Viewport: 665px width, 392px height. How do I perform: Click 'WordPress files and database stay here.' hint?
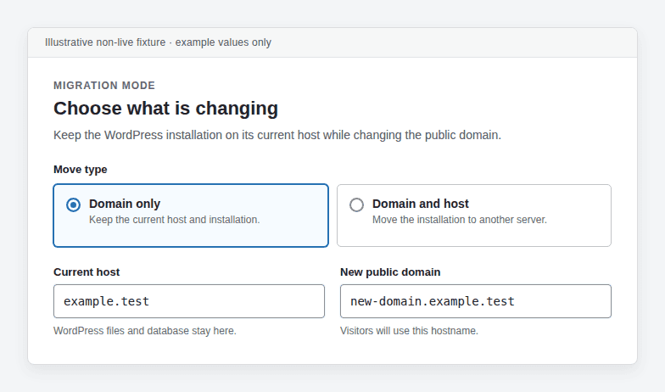coord(144,331)
